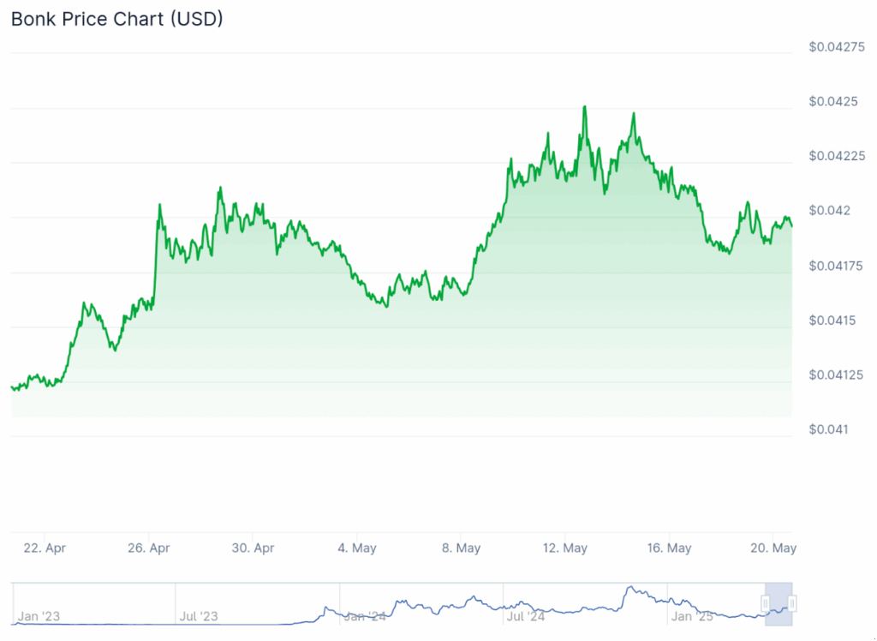This screenshot has height=641, width=877.
Task: Jump to Jan '23 in the navigator timeline
Action: pyautogui.click(x=39, y=615)
